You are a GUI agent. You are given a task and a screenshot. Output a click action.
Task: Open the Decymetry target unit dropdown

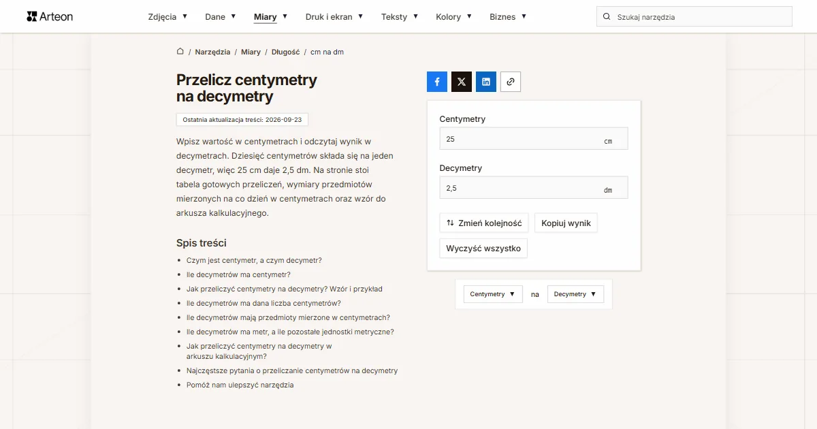tap(575, 294)
